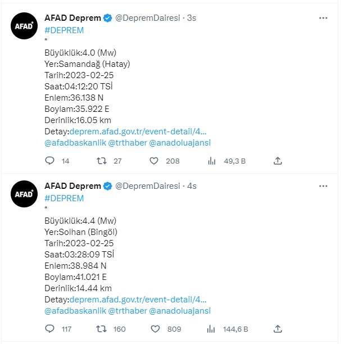Open the @anadoluajansi mention in the second tweet
Image resolution: width=341 pixels, height=344 pixels.
[180, 311]
